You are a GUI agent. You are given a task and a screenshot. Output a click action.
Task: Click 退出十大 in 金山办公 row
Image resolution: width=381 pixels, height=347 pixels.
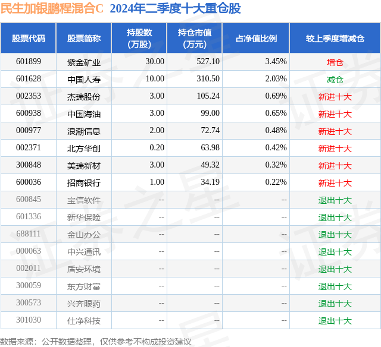click(x=335, y=235)
